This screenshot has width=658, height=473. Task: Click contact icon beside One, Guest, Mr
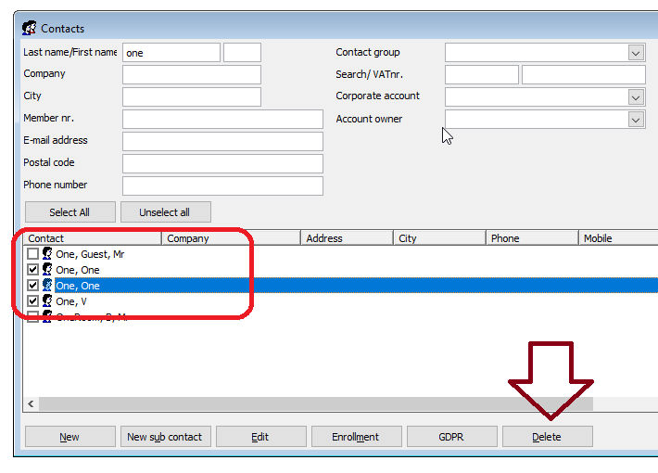47,253
